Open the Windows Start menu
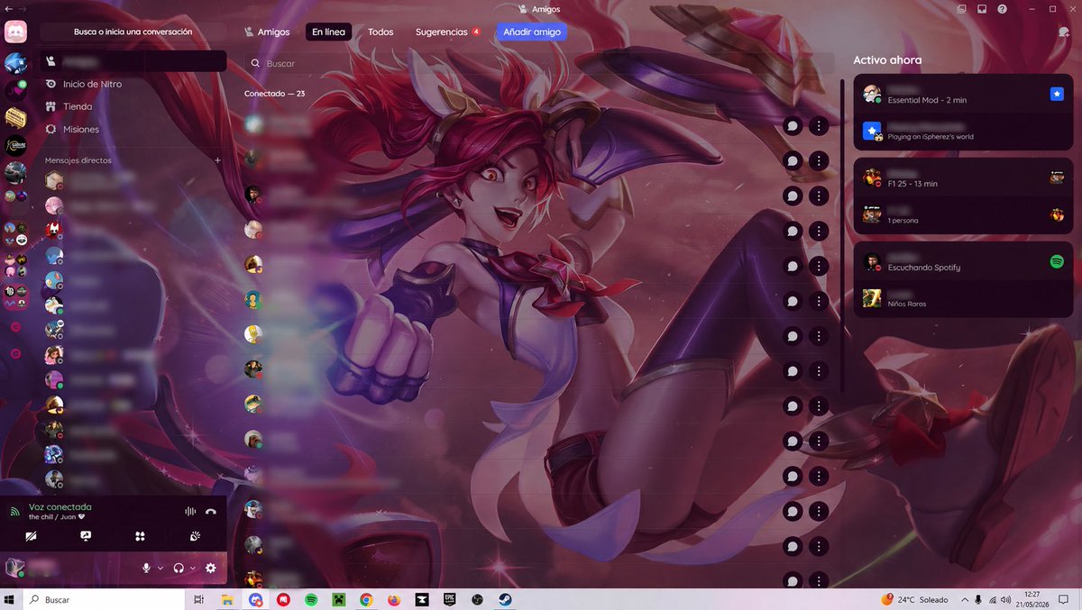The width and height of the screenshot is (1082, 610). 11,599
